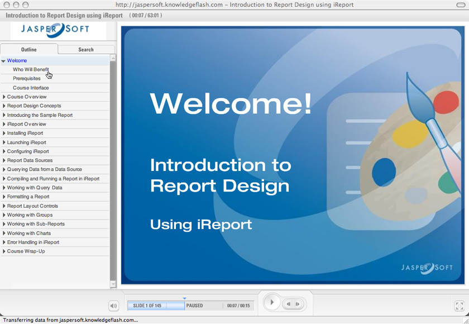This screenshot has width=469, height=324.
Task: Click the outline scrollbar track
Action: tap(113, 170)
